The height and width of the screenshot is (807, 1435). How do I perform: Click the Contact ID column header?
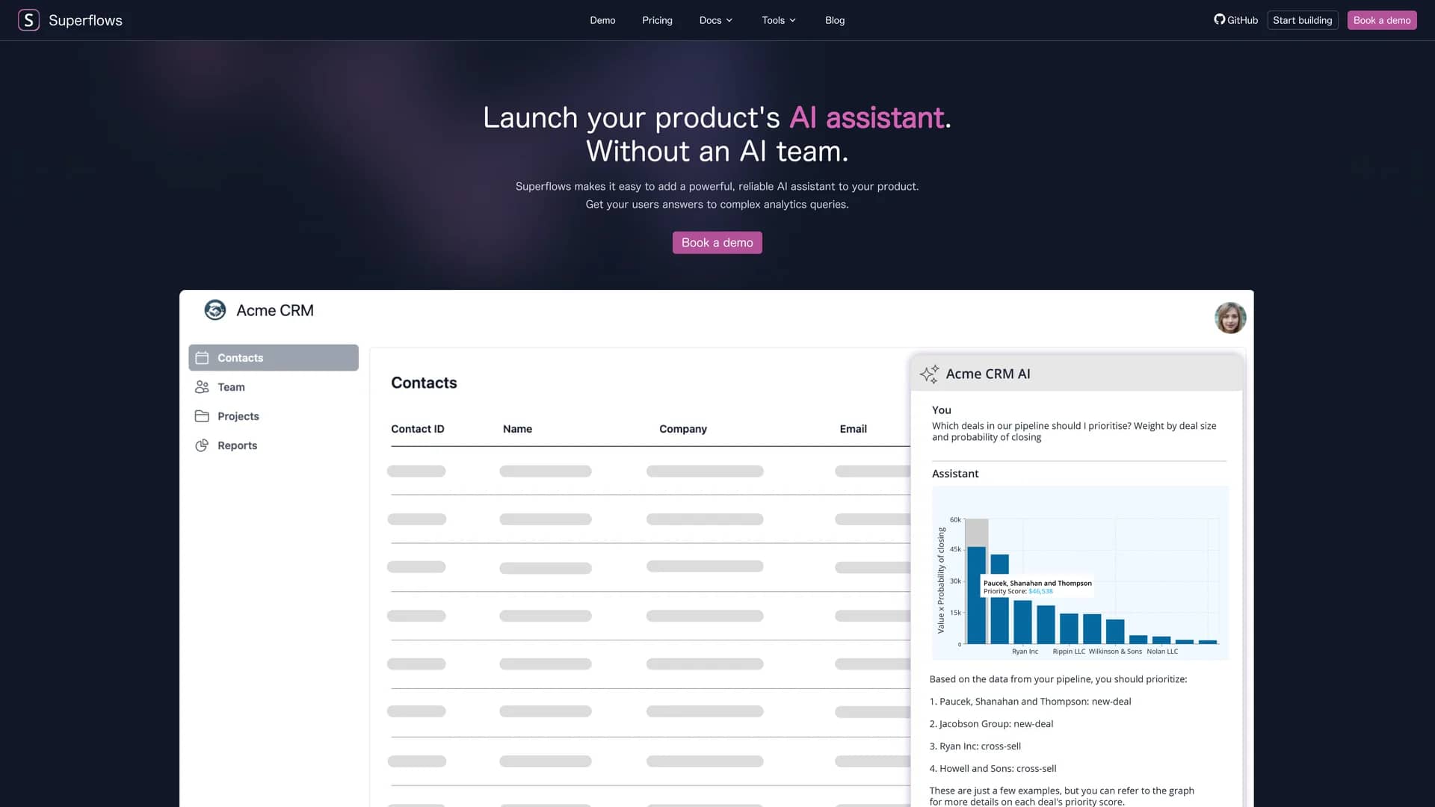tap(417, 429)
